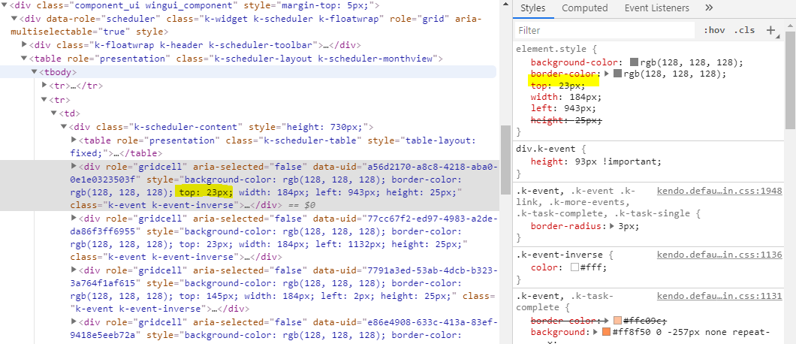Screen dimensions: 796x344
Task: Open the #fff color swatch picker
Action: pos(574,268)
